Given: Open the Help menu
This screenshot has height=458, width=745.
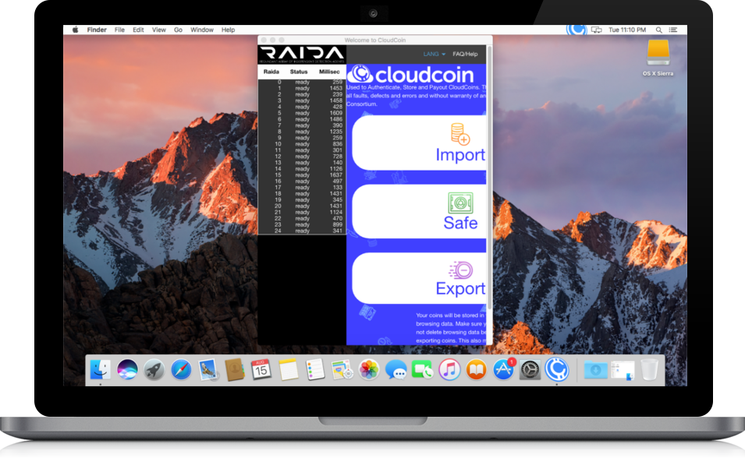Looking at the screenshot, I should click(228, 30).
